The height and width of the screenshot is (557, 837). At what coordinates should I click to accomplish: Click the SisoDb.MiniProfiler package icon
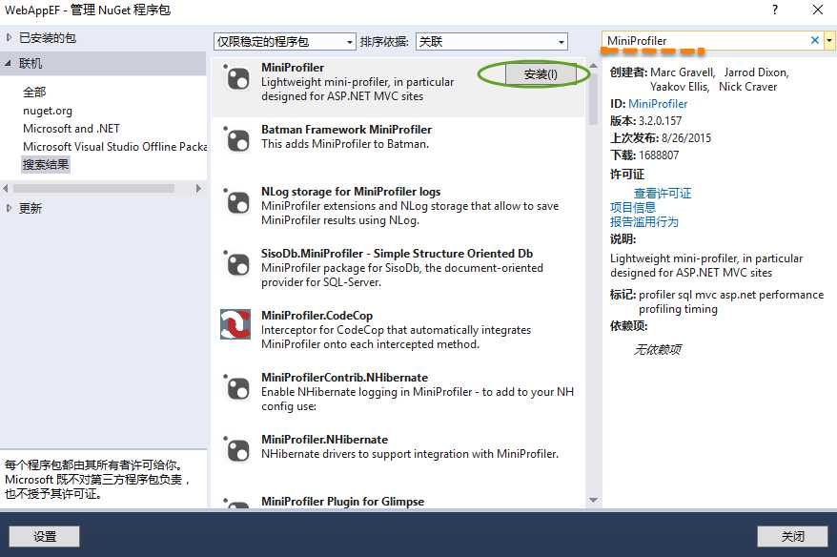[x=236, y=264]
